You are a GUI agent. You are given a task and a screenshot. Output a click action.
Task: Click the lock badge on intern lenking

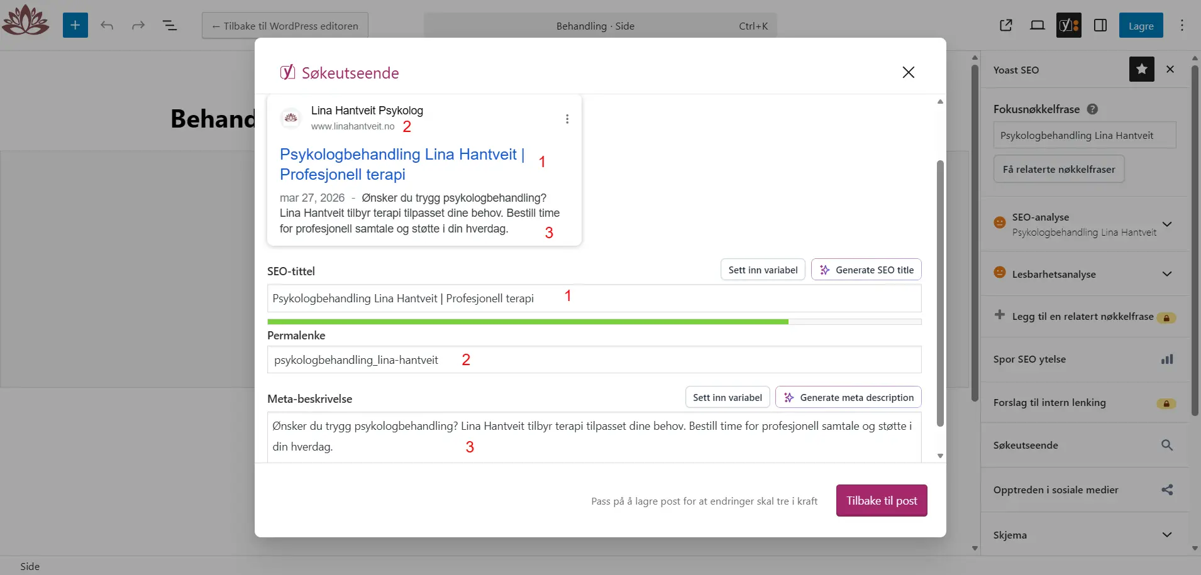[x=1166, y=403]
